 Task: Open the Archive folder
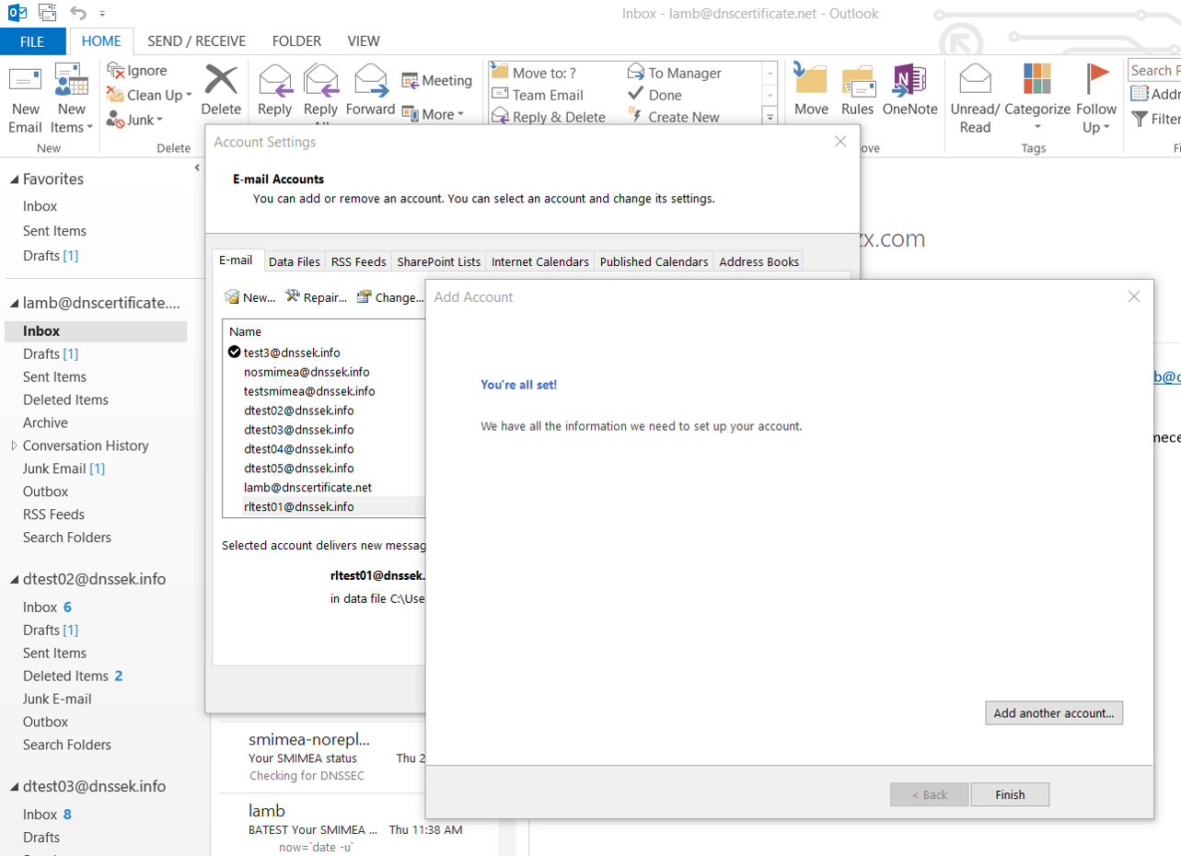(x=45, y=422)
